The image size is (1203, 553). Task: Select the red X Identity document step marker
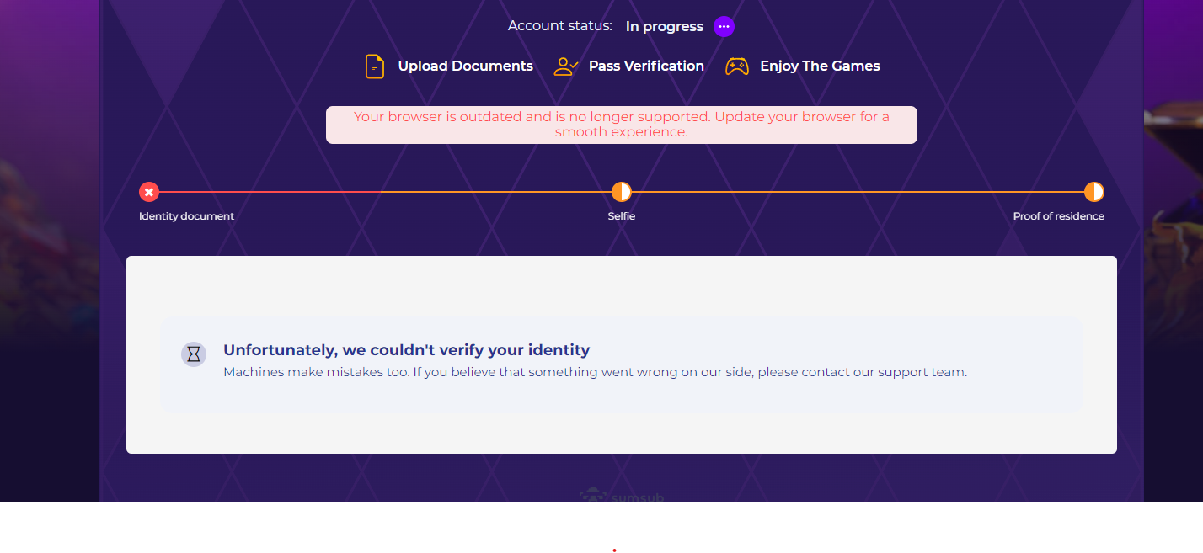coord(149,192)
